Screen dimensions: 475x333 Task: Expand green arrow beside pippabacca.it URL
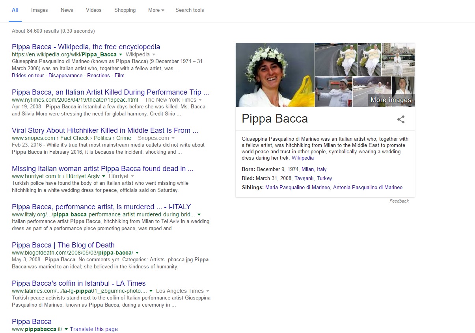(x=66, y=329)
